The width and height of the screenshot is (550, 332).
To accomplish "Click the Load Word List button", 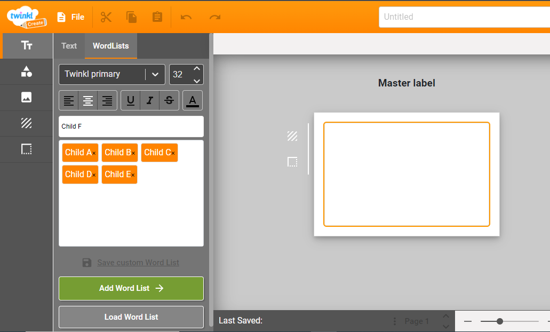I will tap(131, 317).
